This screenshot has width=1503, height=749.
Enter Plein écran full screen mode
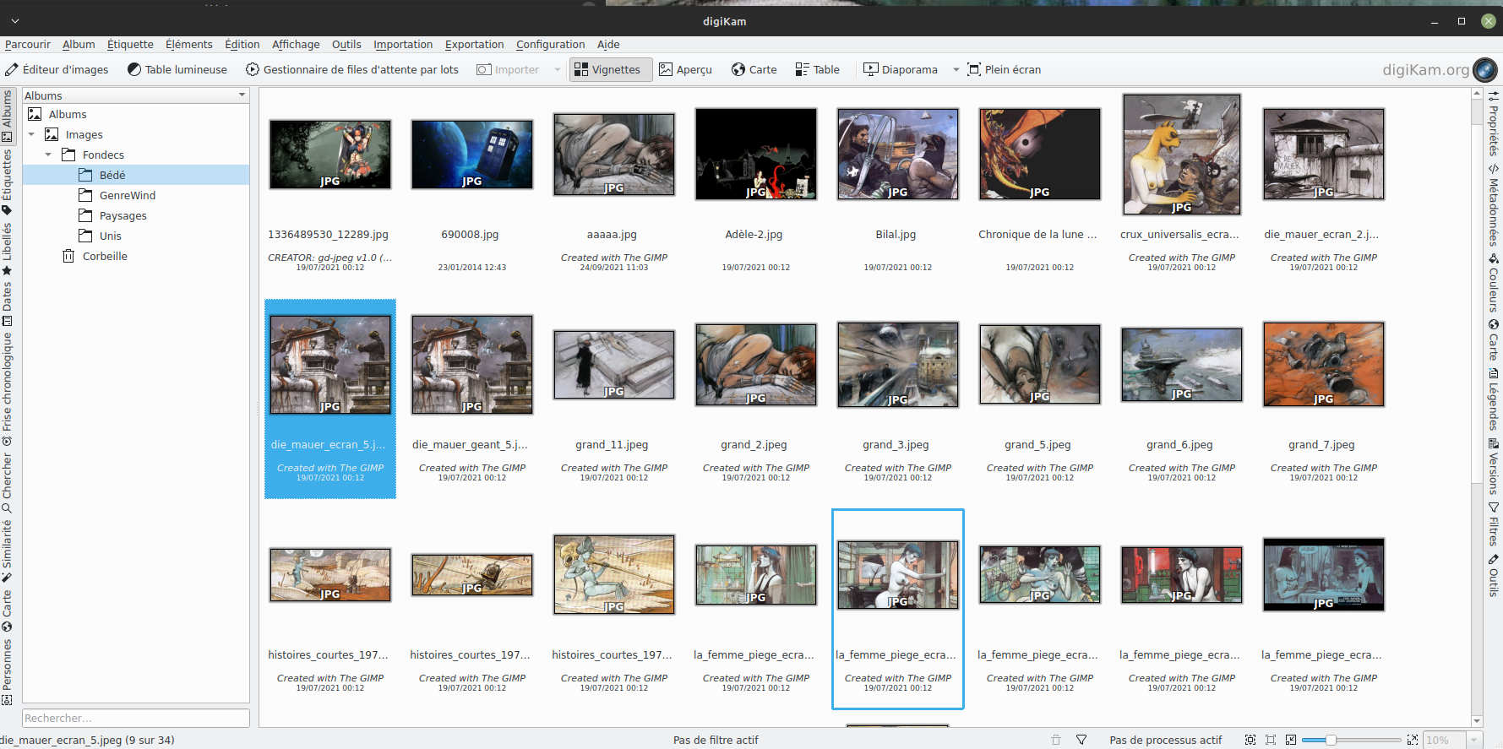(1004, 69)
